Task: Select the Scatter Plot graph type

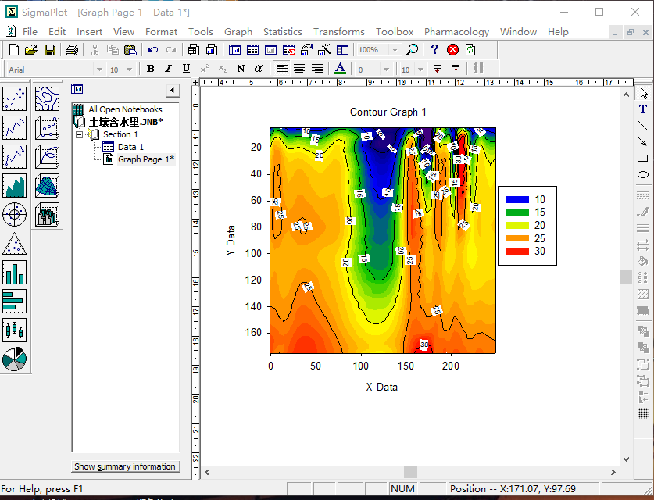Action: coord(15,99)
